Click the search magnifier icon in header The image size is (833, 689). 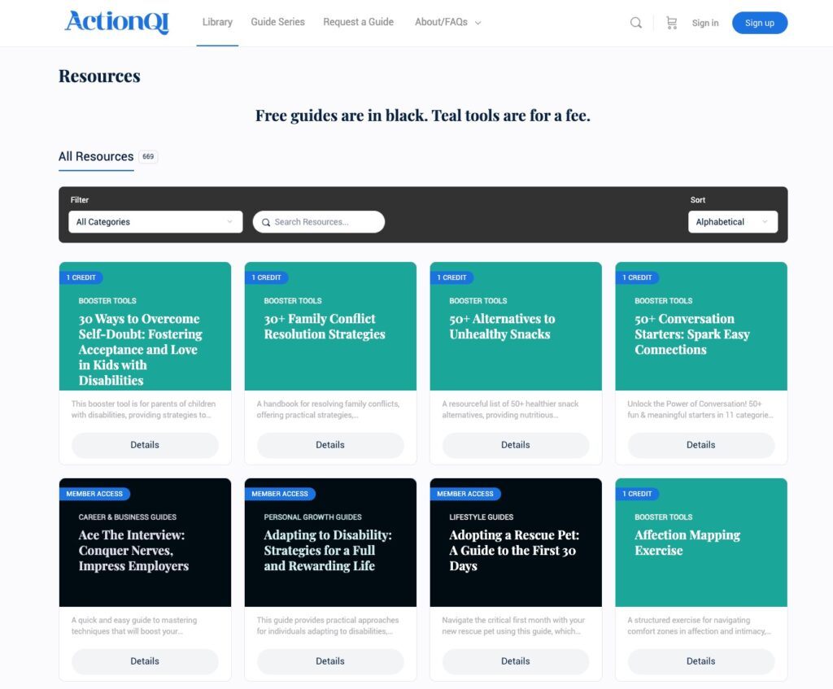pos(636,23)
